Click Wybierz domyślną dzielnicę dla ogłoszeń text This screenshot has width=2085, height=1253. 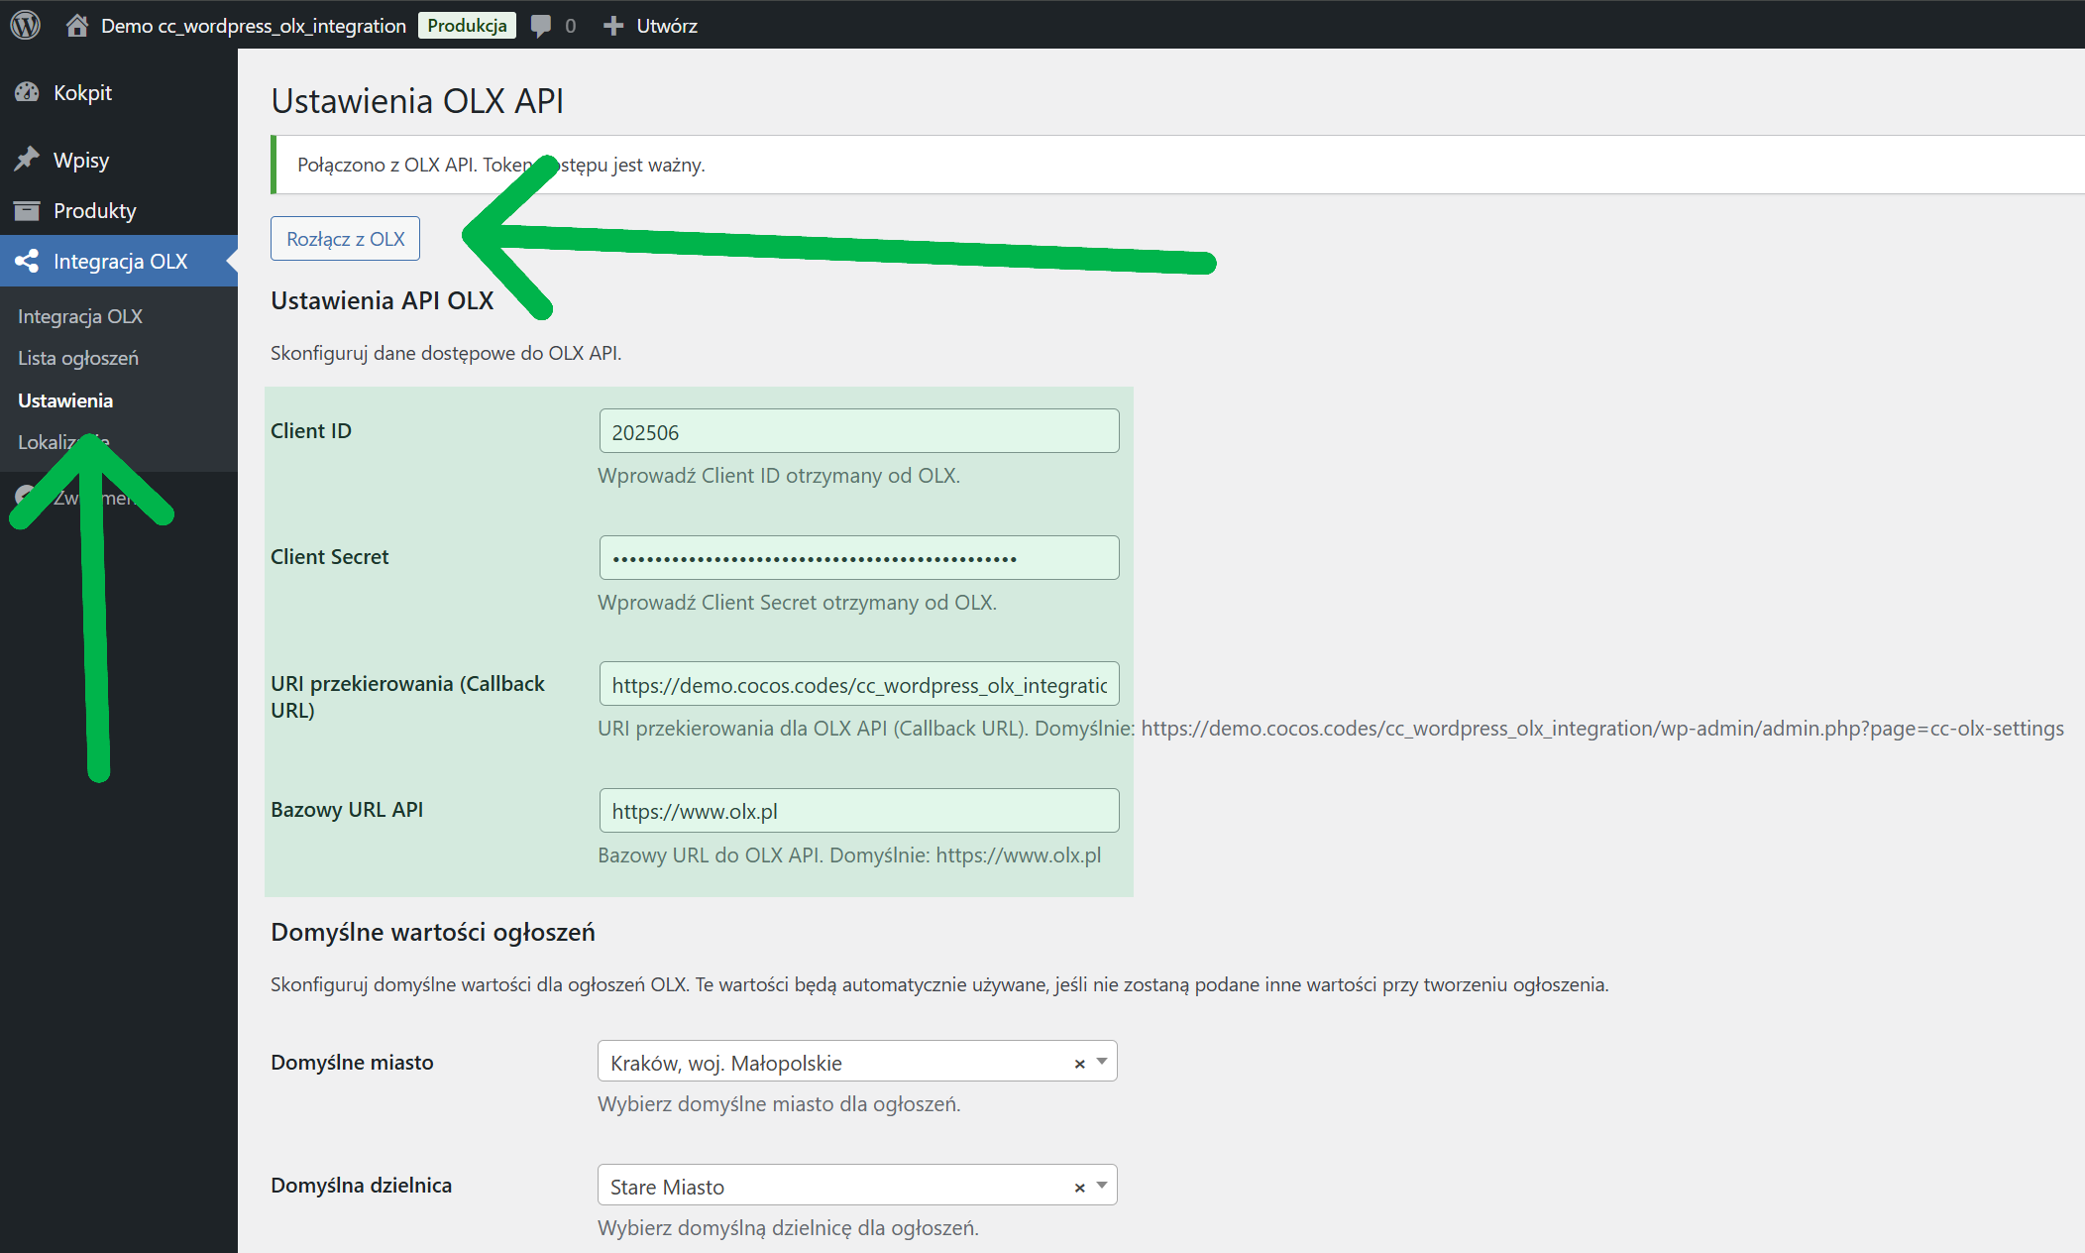788,1227
